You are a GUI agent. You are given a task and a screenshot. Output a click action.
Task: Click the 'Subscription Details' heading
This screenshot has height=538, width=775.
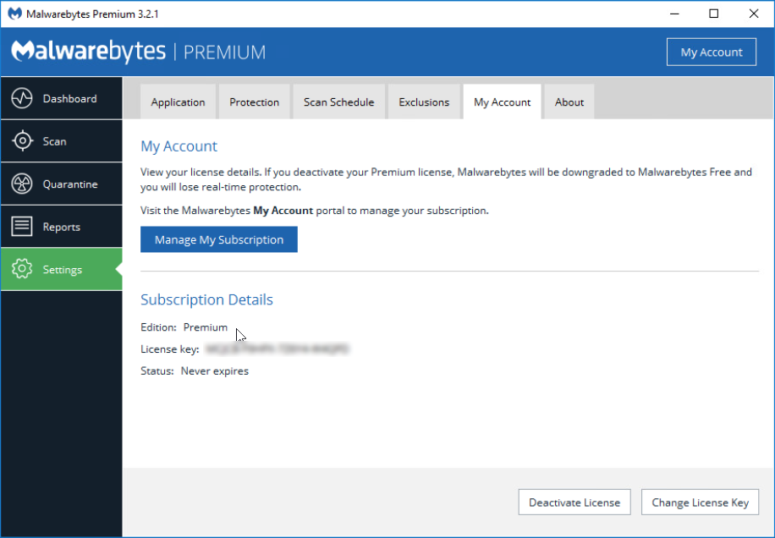pos(206,299)
